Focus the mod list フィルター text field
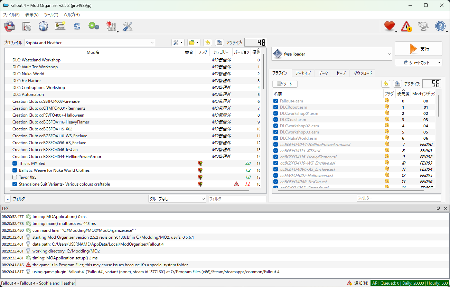 point(237,199)
